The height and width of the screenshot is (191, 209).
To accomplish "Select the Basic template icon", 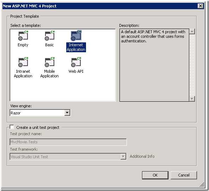I will (50, 35).
